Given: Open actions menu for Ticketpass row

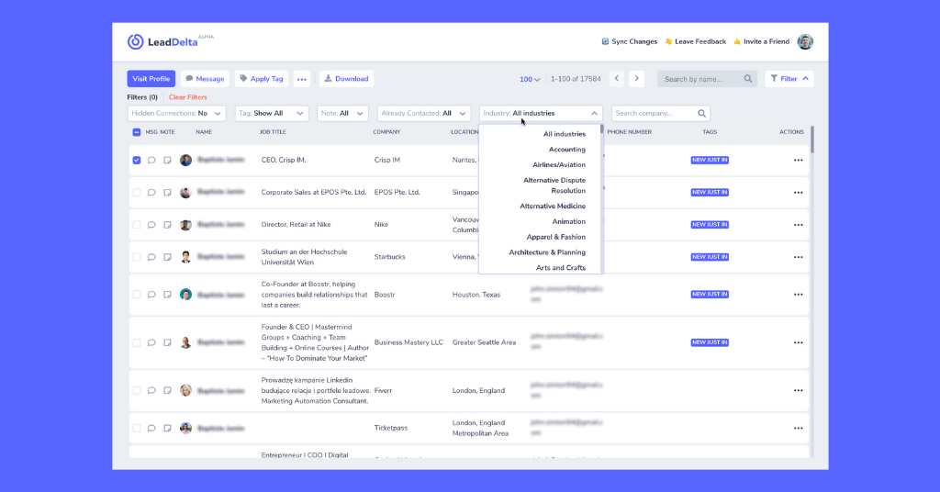Looking at the screenshot, I should click(x=798, y=428).
